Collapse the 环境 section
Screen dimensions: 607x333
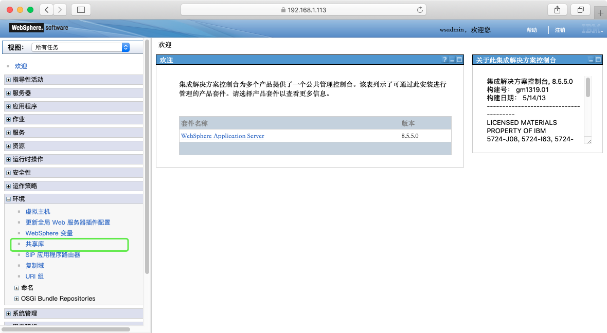pyautogui.click(x=9, y=199)
